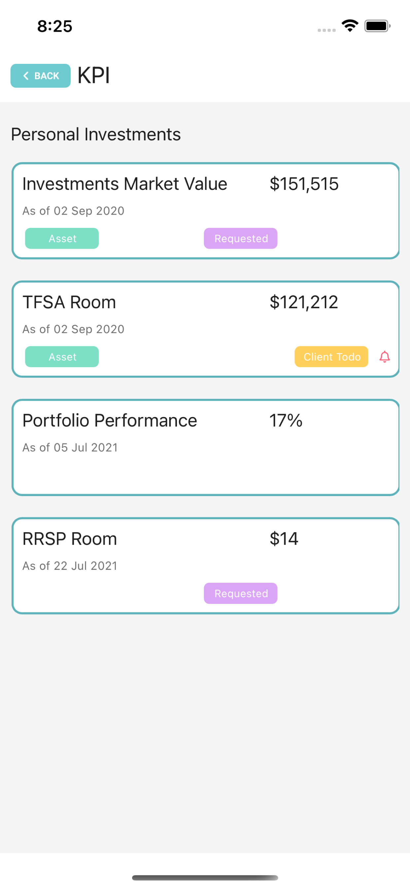
Task: Tap the $14 RRSP Room amount
Action: [284, 539]
